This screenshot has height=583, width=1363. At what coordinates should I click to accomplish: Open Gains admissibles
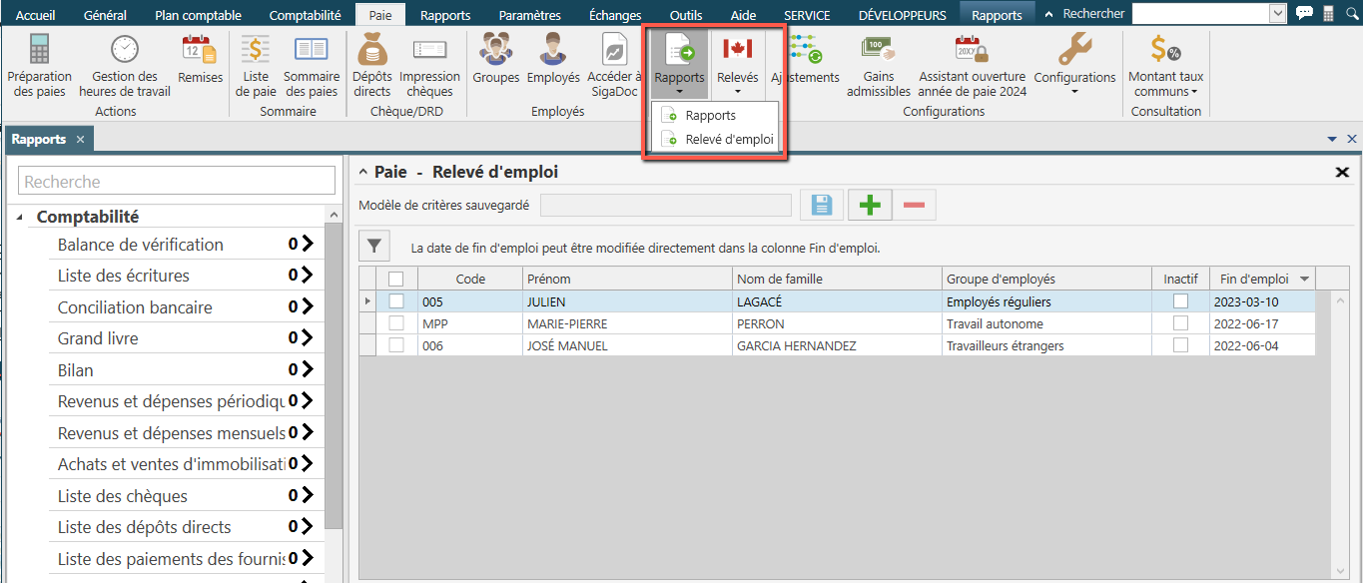(x=879, y=65)
